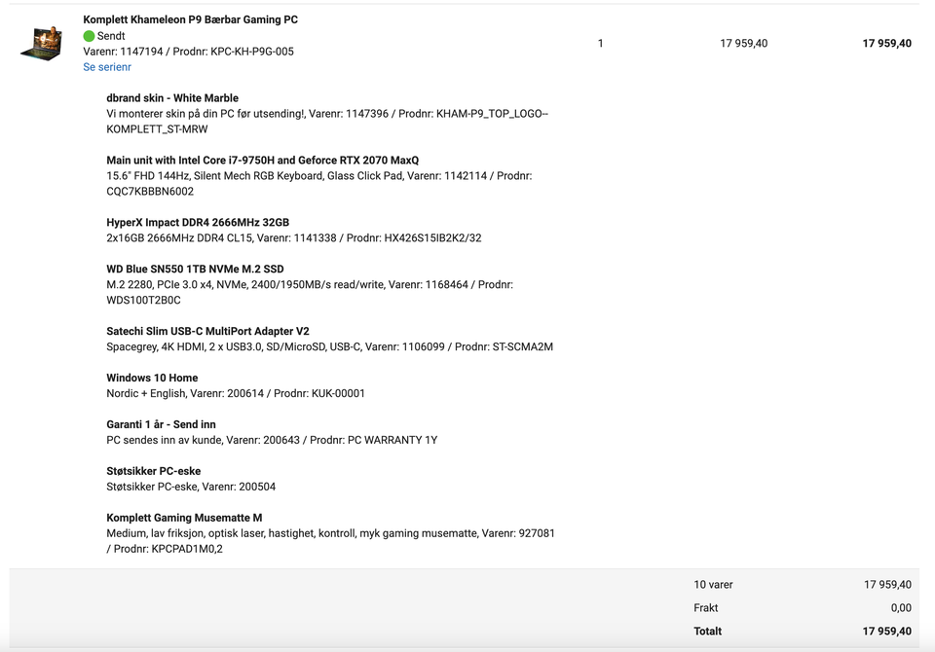
Task: Open Komplett Khameleon P9 Bærbar Gaming PC title
Action: pyautogui.click(x=190, y=19)
